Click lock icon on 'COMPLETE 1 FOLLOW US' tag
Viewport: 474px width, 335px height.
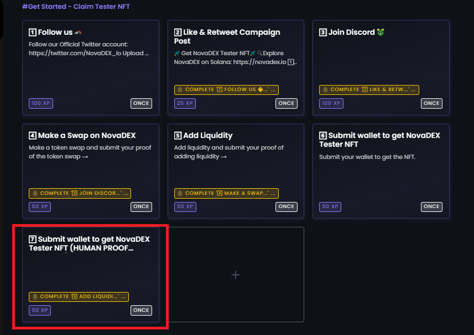click(180, 89)
